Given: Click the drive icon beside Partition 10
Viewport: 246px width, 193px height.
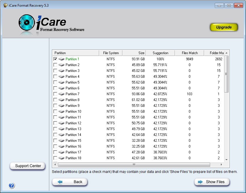Looking at the screenshot, I should (x=61, y=111).
